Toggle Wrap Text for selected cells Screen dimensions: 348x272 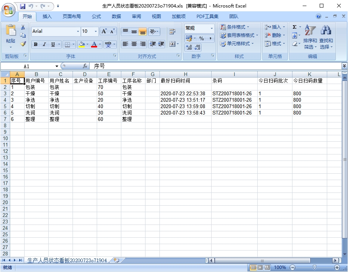tap(172, 32)
